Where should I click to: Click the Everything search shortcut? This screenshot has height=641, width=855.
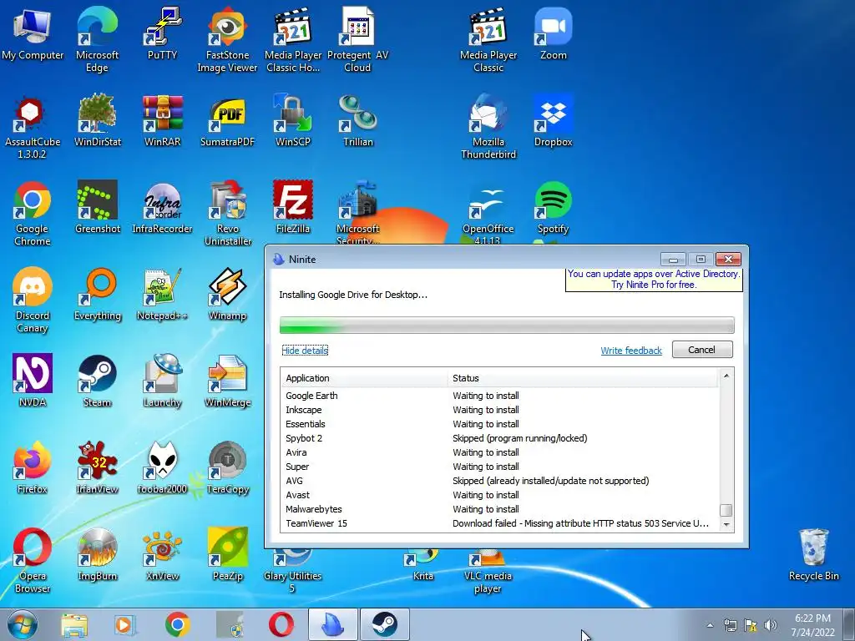pos(97,295)
